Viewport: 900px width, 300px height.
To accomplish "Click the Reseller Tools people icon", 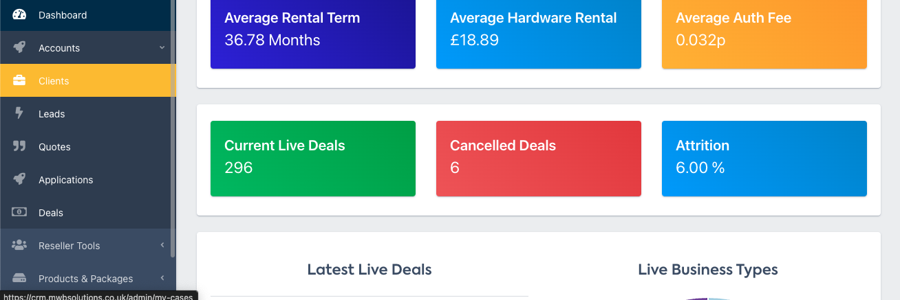I will 19,245.
